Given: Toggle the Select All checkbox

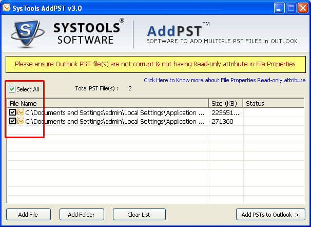Looking at the screenshot, I should pyautogui.click(x=12, y=89).
